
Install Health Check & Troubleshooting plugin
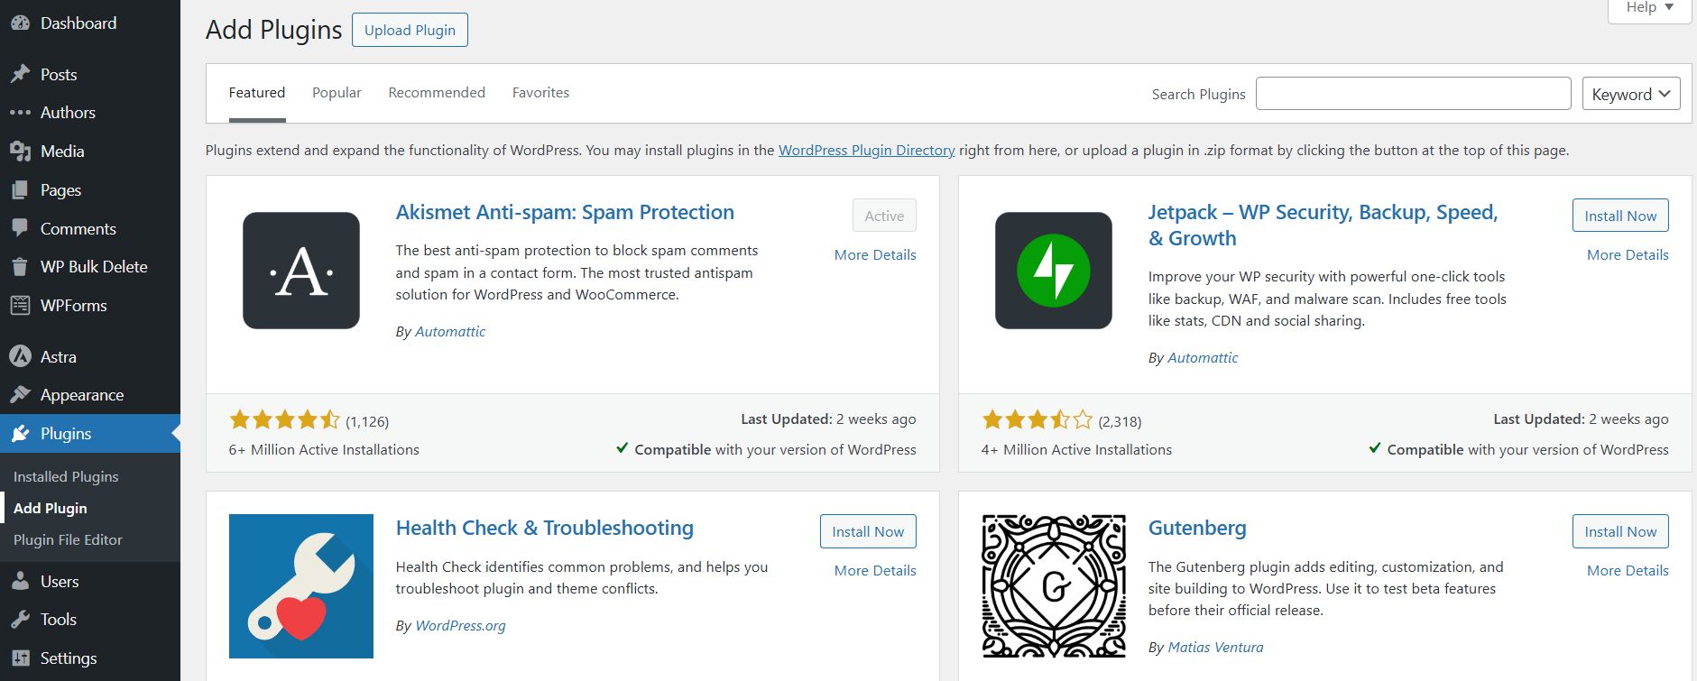click(x=868, y=531)
